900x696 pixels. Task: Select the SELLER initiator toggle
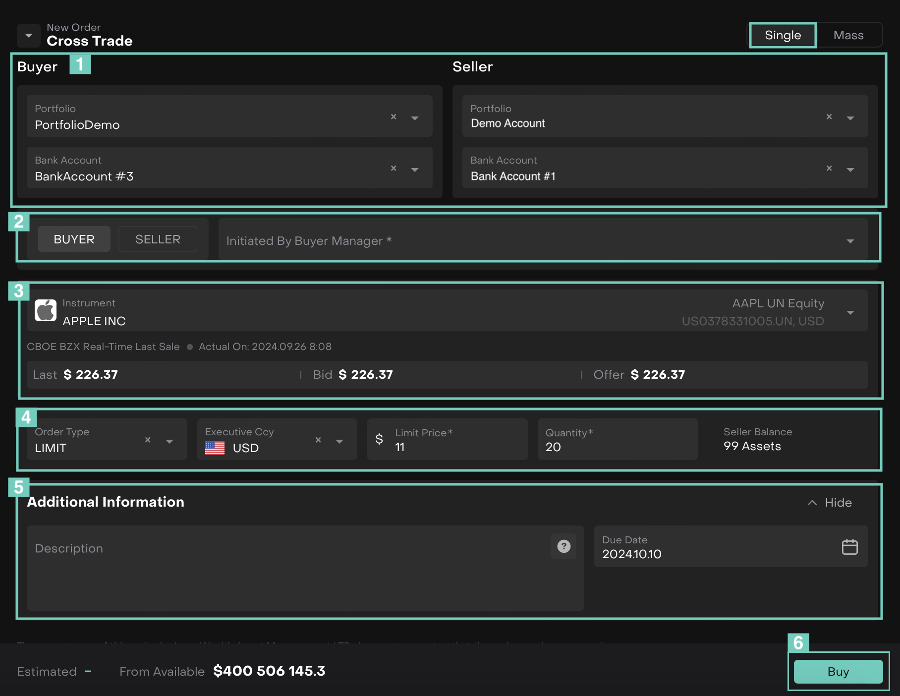[x=158, y=239]
